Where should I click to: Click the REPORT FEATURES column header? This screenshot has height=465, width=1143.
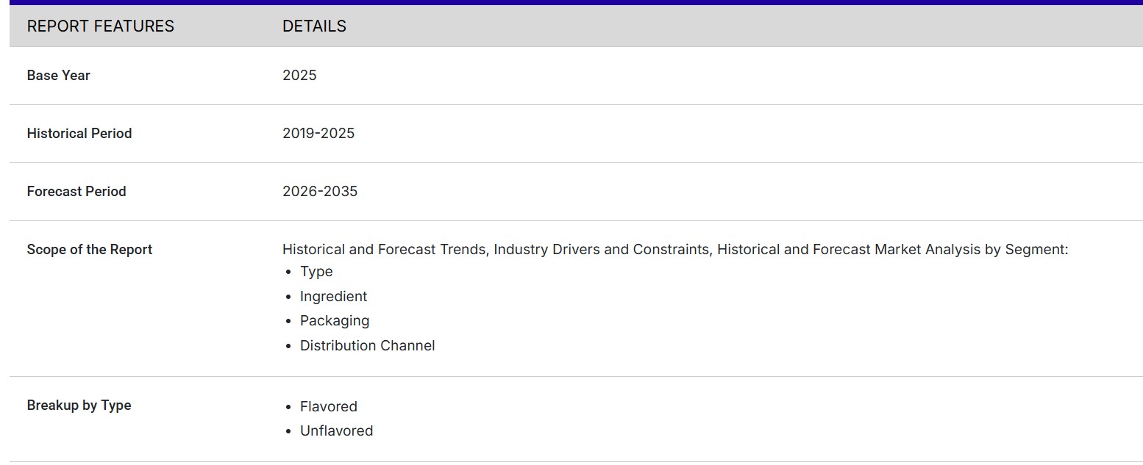click(100, 26)
